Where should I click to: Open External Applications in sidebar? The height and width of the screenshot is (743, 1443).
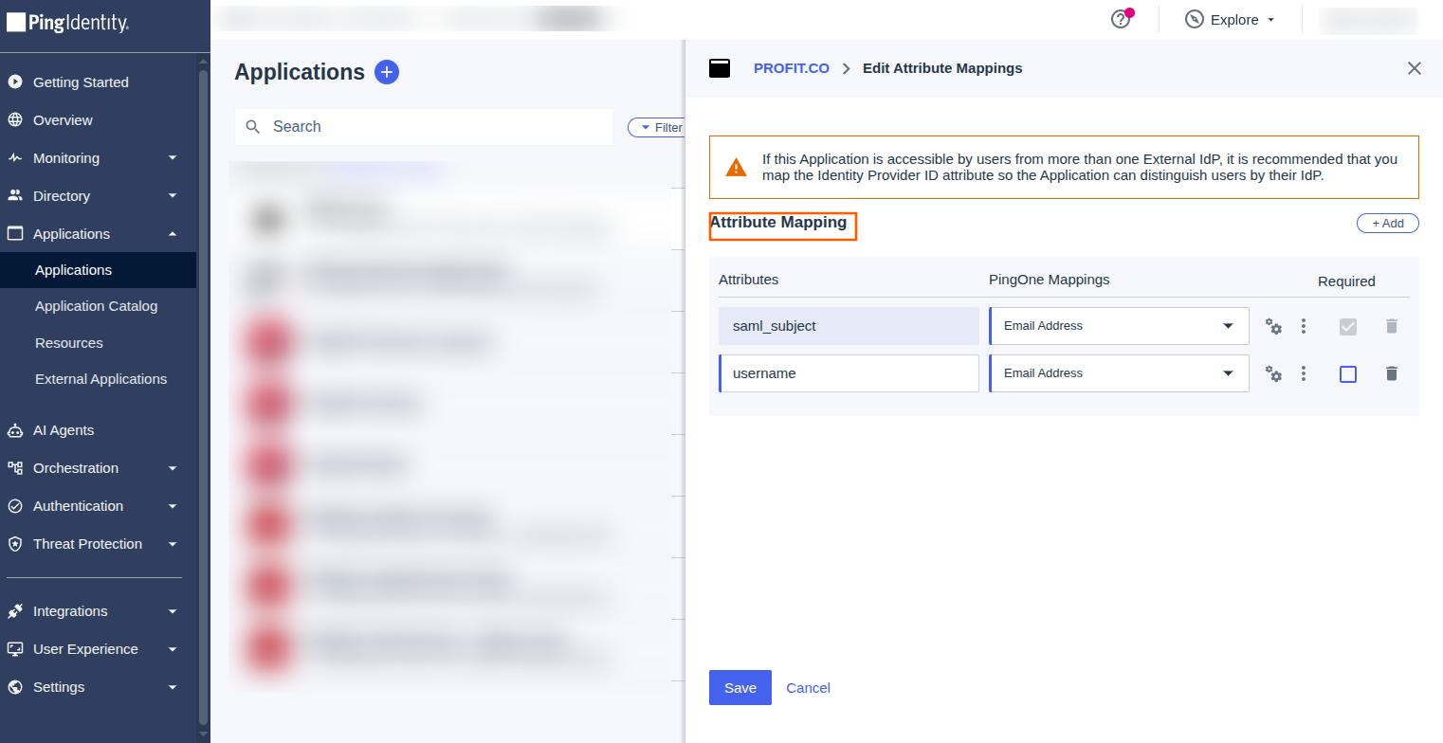point(100,379)
